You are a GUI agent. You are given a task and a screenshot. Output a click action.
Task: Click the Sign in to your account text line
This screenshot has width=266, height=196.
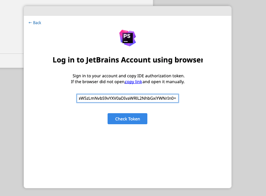129,76
